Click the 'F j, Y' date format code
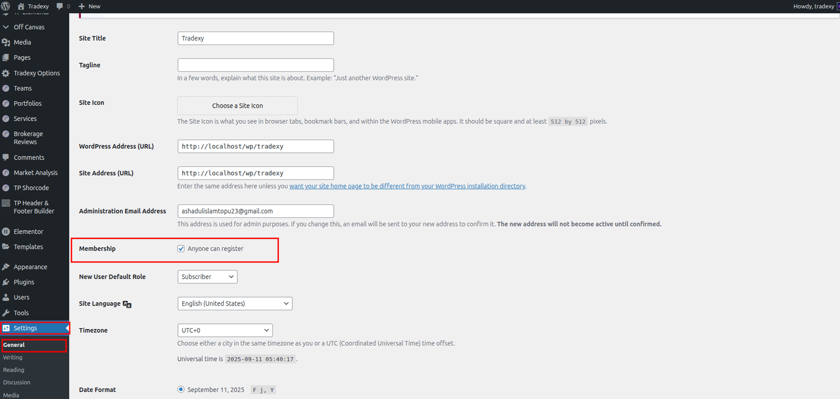The image size is (840, 399). (x=264, y=390)
